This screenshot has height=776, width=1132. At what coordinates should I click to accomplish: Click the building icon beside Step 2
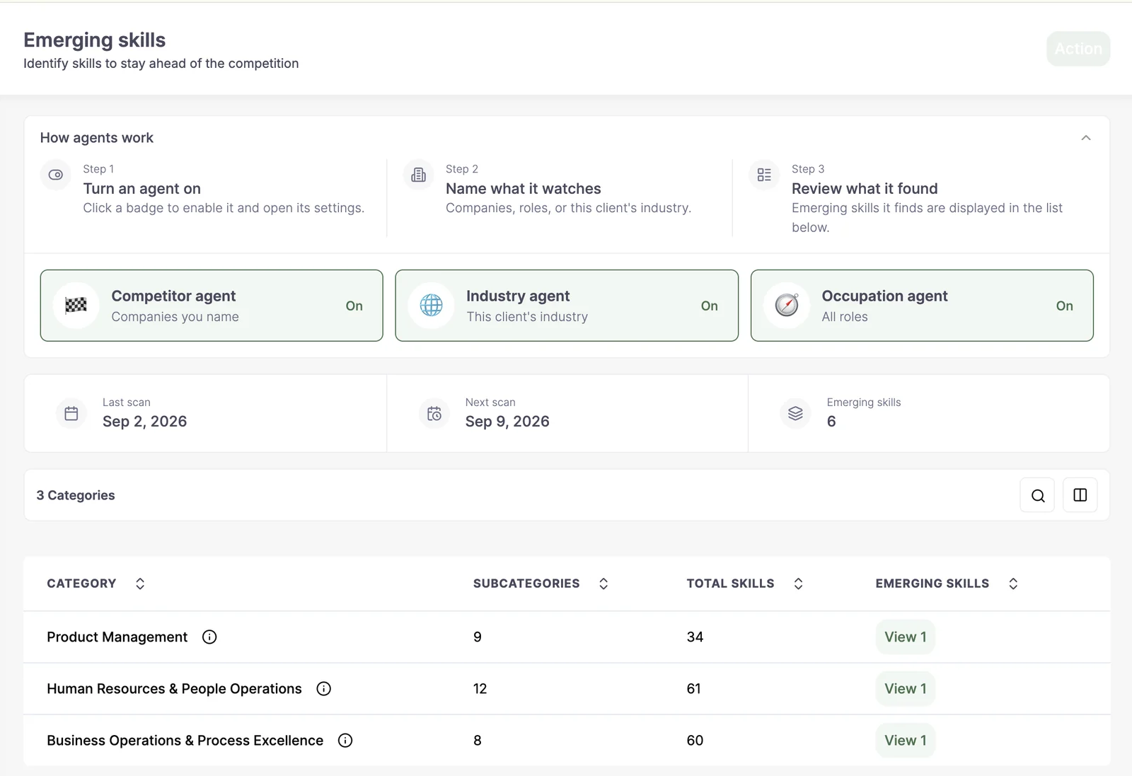[x=419, y=175]
